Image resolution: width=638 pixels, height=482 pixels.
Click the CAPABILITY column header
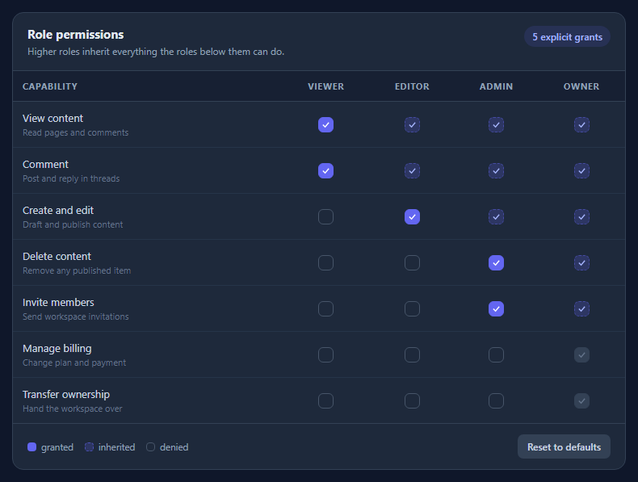click(49, 86)
